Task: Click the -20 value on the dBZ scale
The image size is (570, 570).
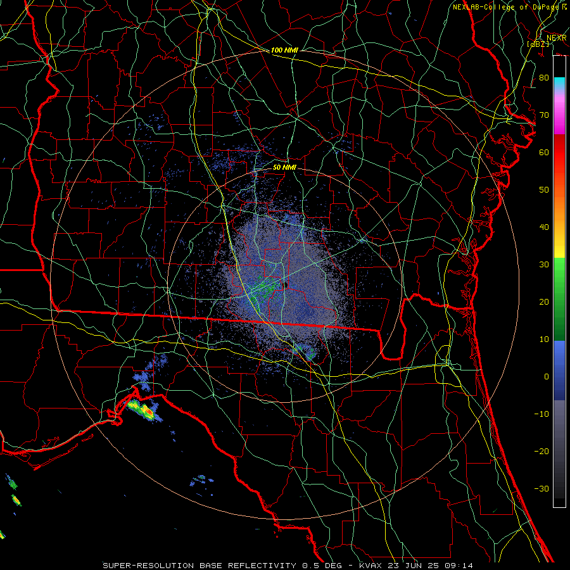Action: (x=541, y=451)
